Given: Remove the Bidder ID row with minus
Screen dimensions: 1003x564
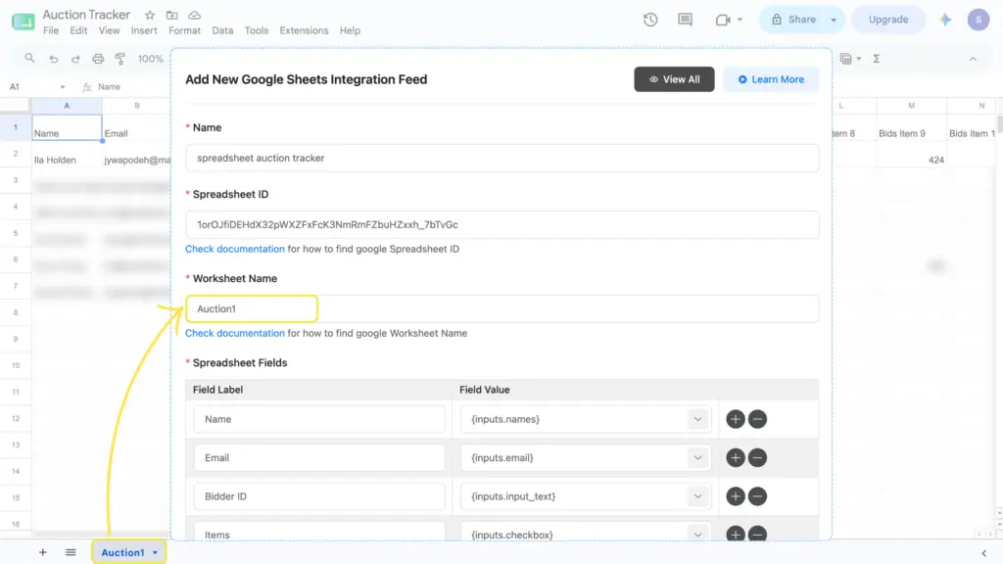Looking at the screenshot, I should (x=757, y=496).
